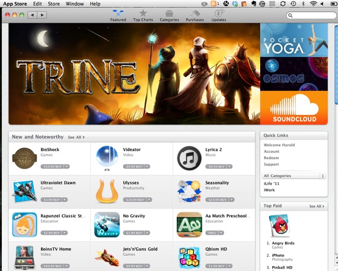Click the App Store search field

[x=311, y=15]
